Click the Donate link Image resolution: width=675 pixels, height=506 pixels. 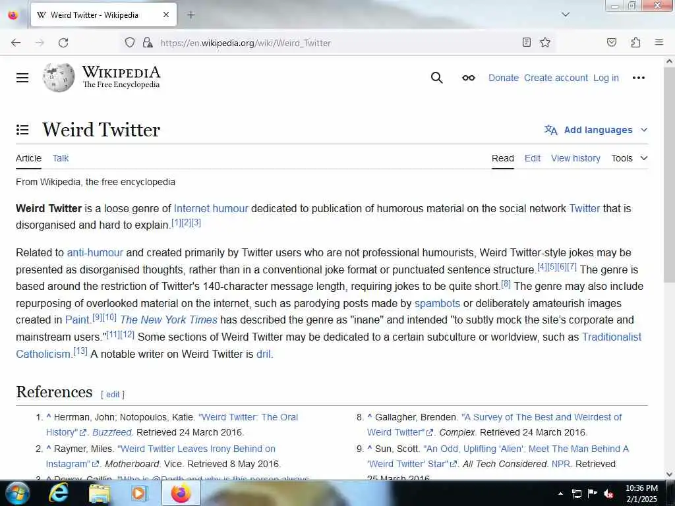503,78
